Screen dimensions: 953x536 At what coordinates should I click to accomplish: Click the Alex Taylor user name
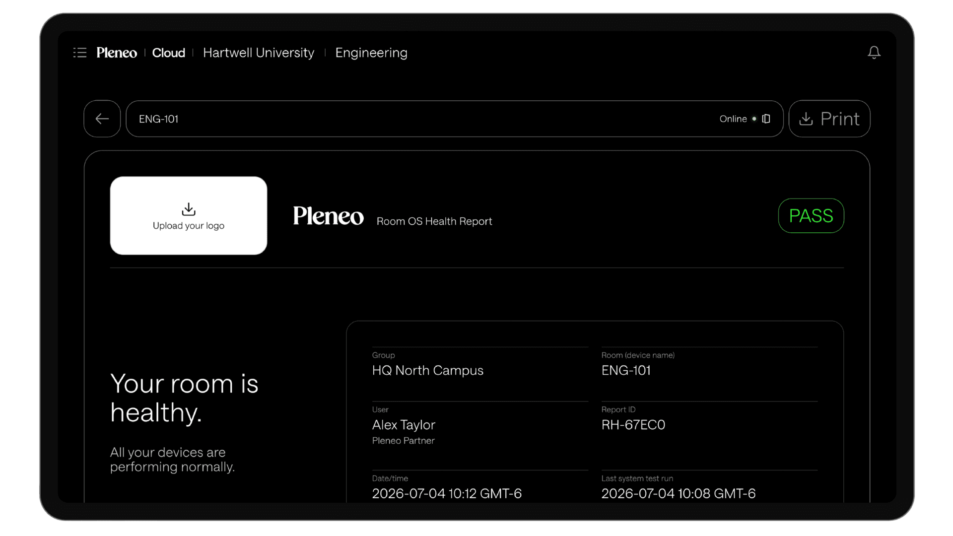pyautogui.click(x=404, y=425)
